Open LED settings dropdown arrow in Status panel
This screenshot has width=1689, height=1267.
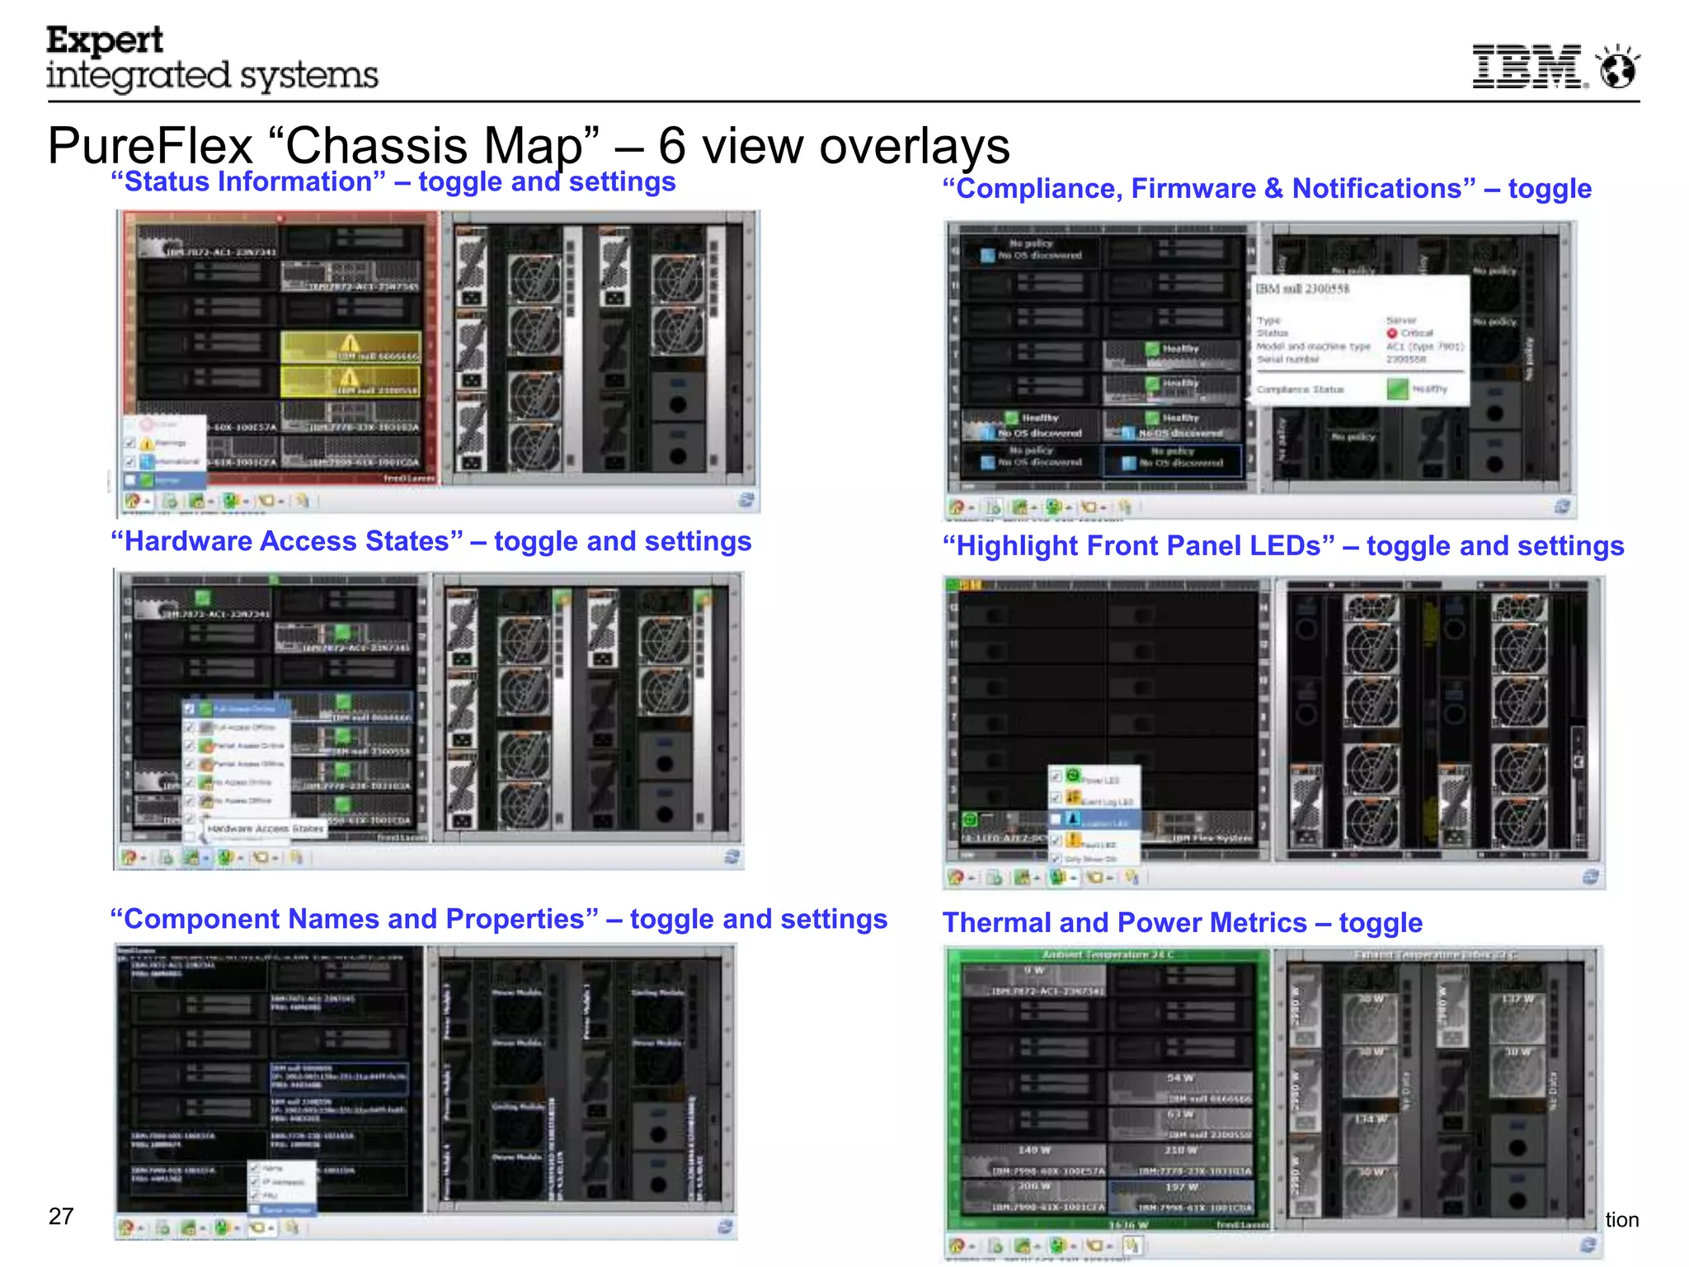click(245, 502)
